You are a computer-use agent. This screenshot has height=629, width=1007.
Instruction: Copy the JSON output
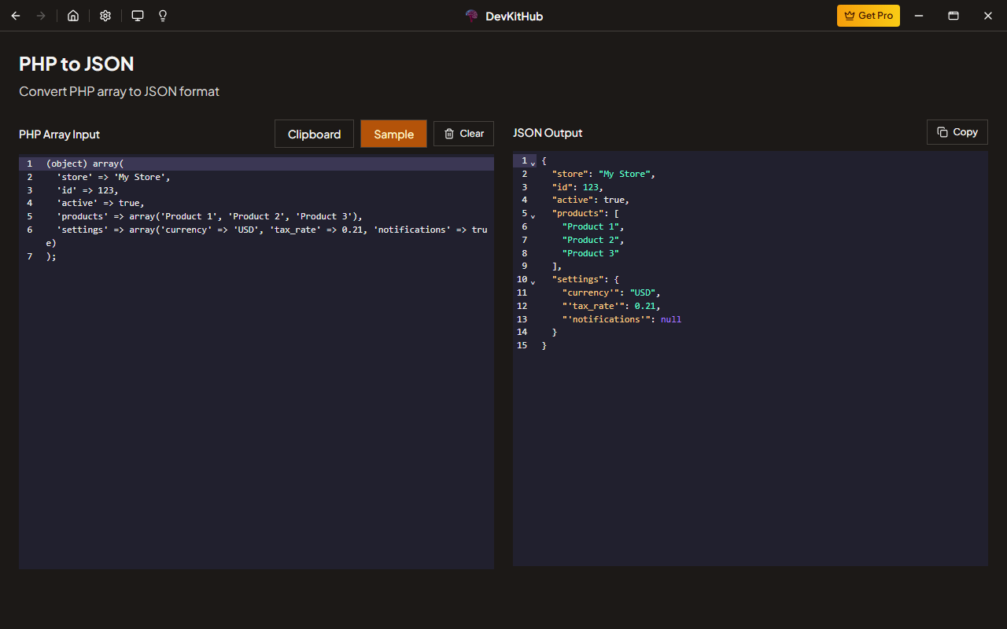coord(957,132)
